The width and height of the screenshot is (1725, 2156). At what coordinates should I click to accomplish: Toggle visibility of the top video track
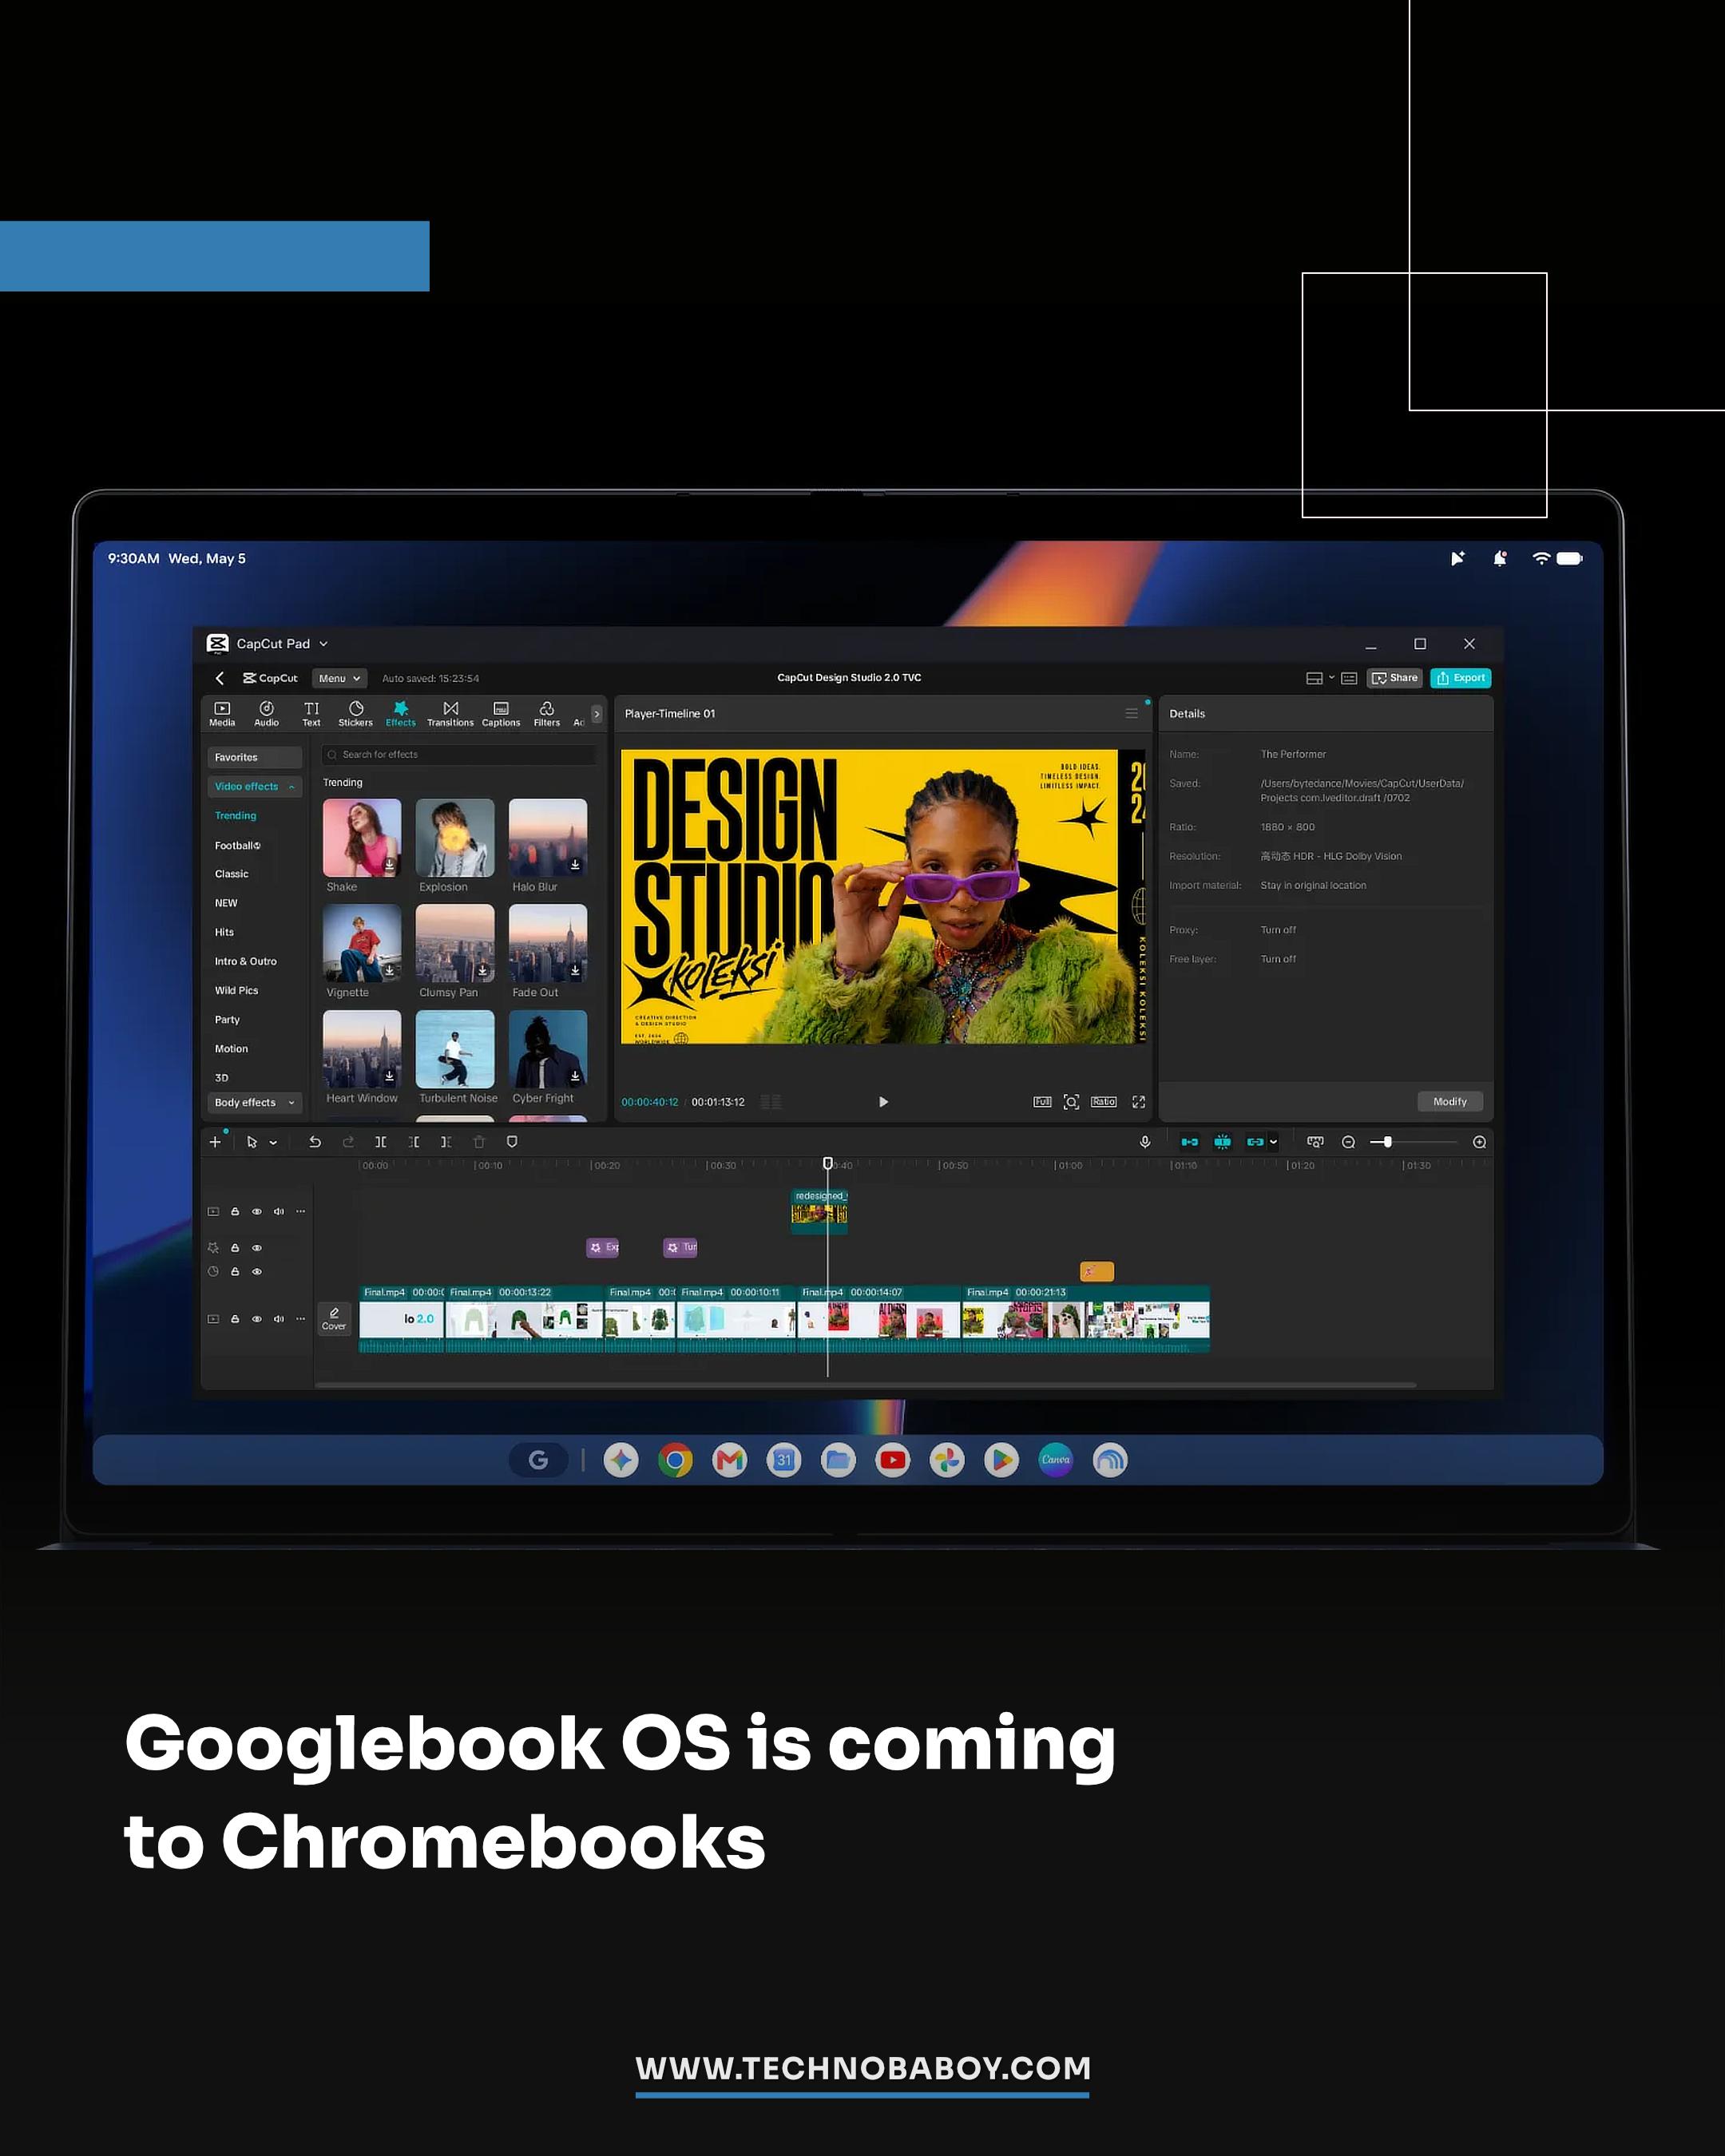(x=257, y=1212)
